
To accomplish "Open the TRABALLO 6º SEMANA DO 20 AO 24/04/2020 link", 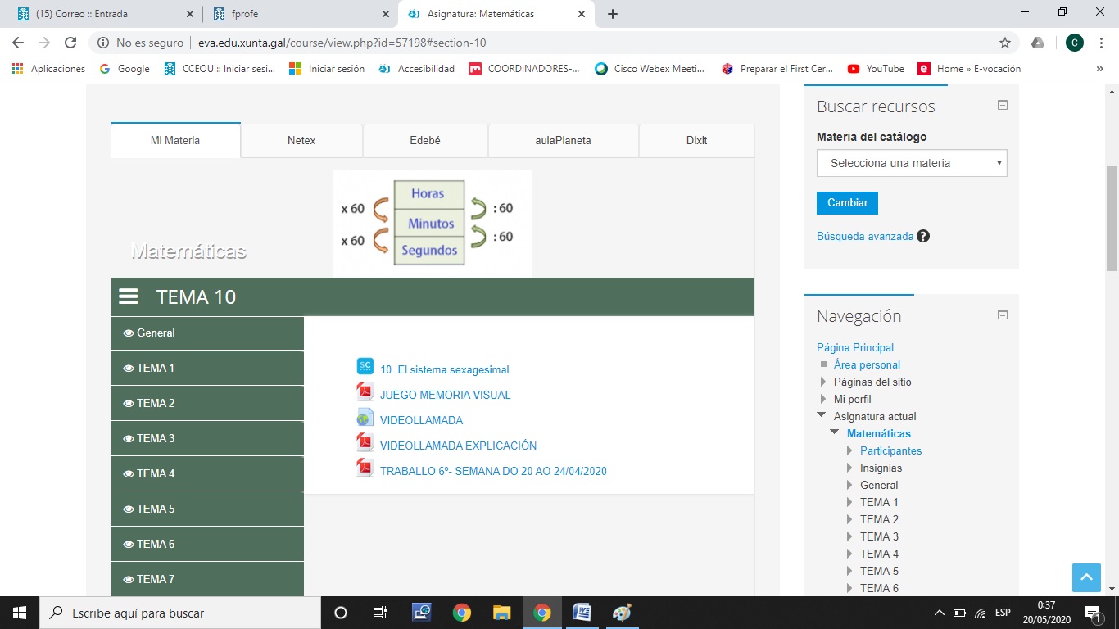I will 493,471.
